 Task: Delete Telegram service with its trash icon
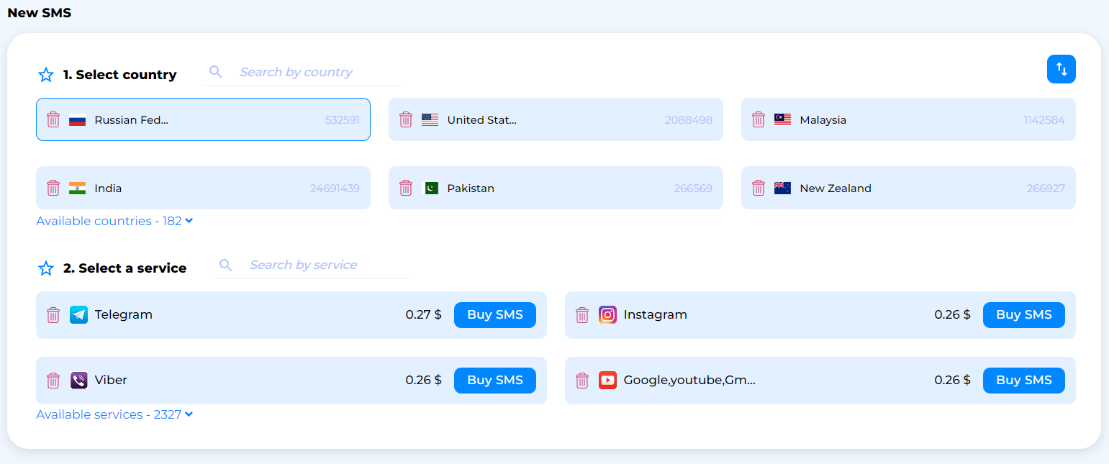click(53, 315)
